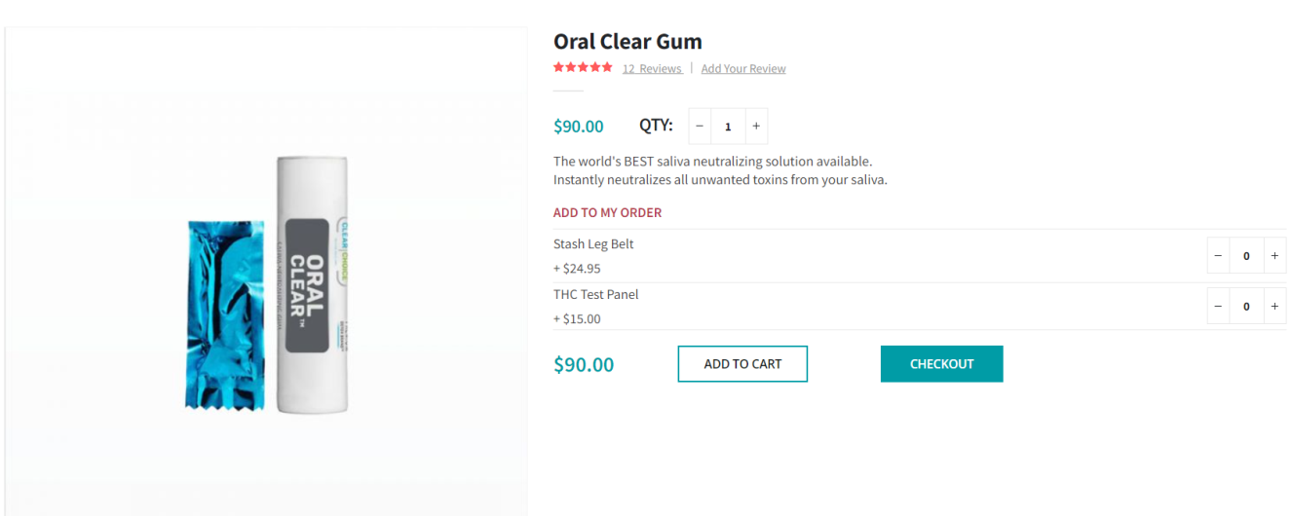
Task: Click the blue gum wrapper image
Action: click(224, 313)
